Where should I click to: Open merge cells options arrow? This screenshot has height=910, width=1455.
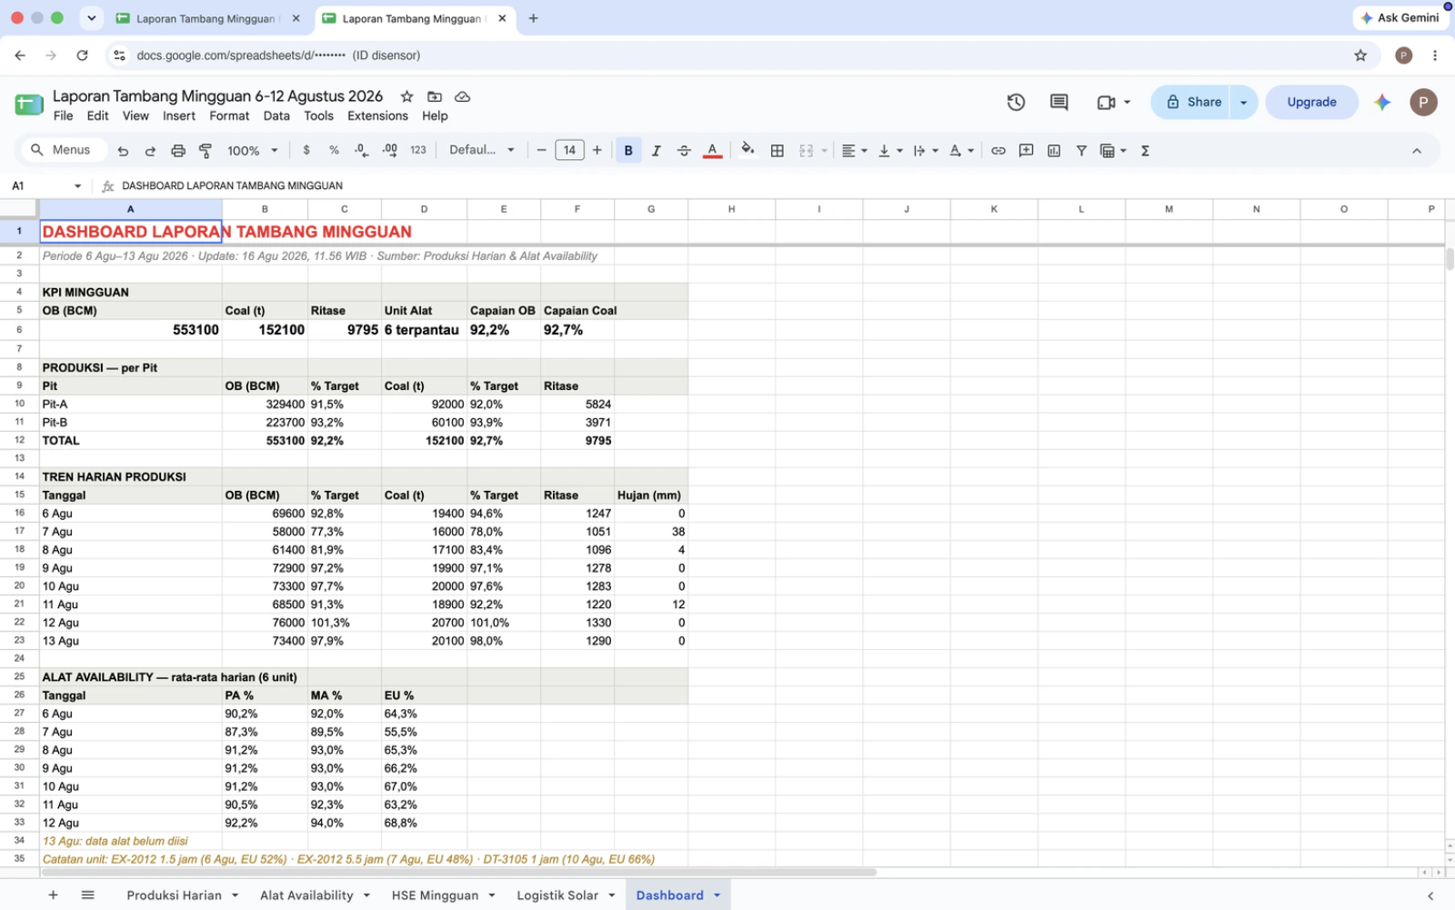point(825,151)
